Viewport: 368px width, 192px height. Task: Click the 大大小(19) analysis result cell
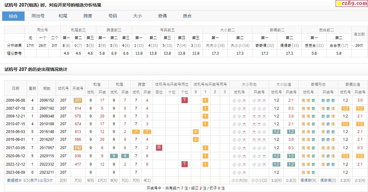click(215, 46)
